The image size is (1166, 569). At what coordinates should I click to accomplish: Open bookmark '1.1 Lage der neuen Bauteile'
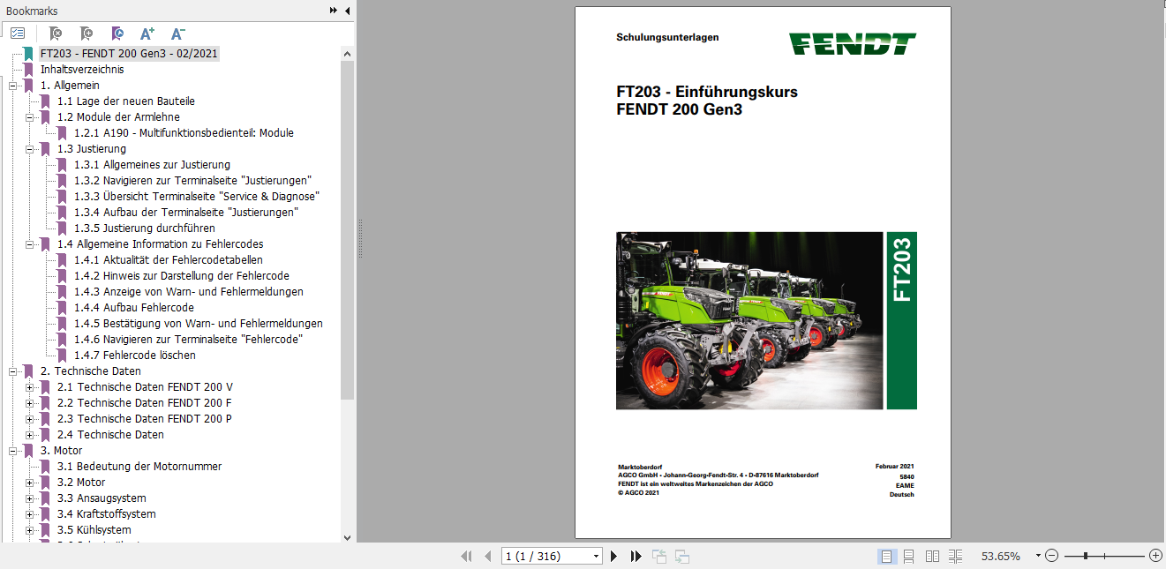(126, 101)
